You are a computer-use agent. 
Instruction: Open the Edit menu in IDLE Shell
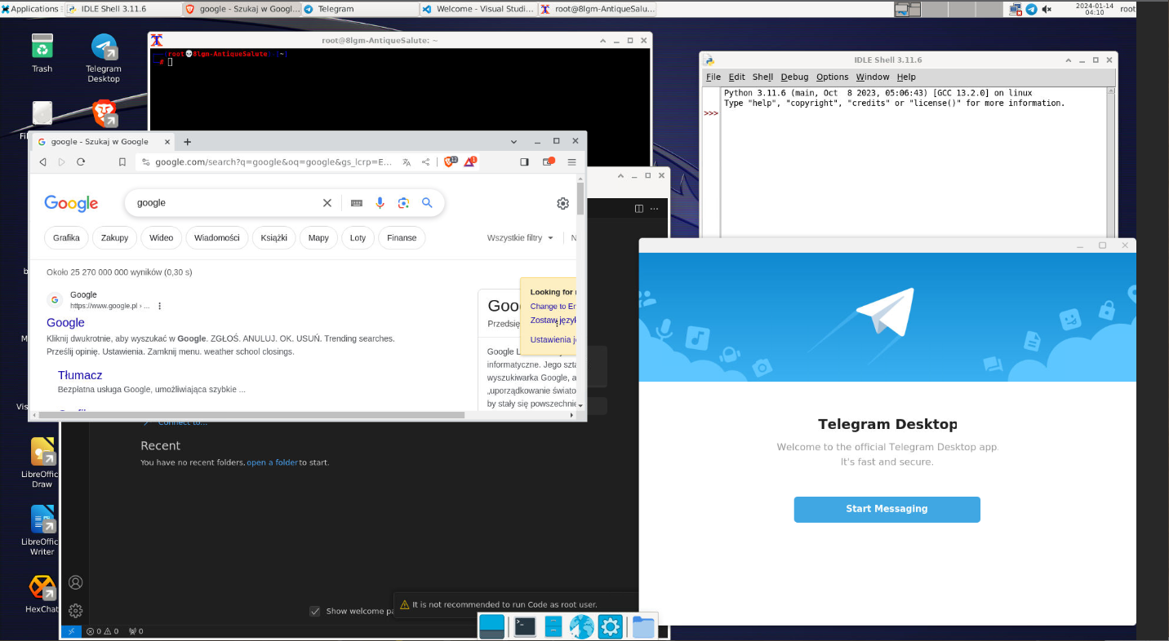pos(737,77)
